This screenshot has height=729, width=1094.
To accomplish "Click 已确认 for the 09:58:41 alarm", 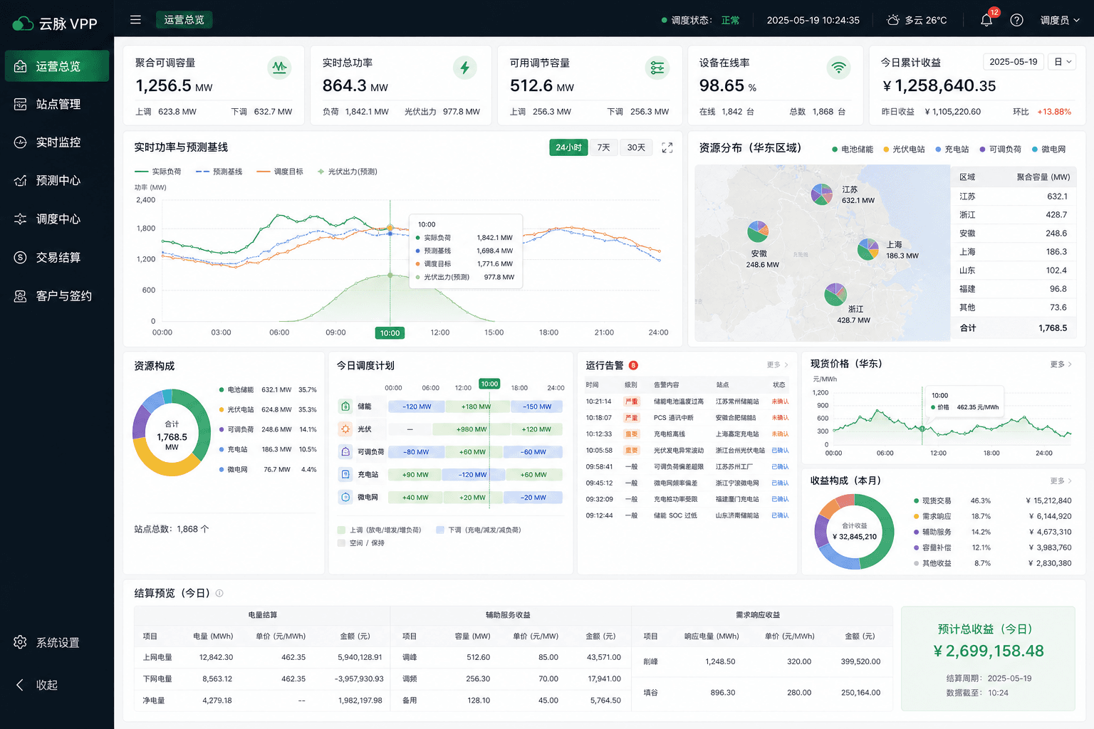I will [x=780, y=467].
